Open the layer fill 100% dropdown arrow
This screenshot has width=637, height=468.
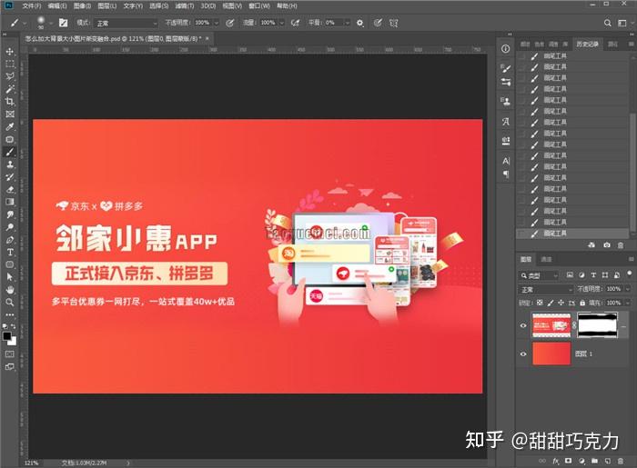coord(628,303)
